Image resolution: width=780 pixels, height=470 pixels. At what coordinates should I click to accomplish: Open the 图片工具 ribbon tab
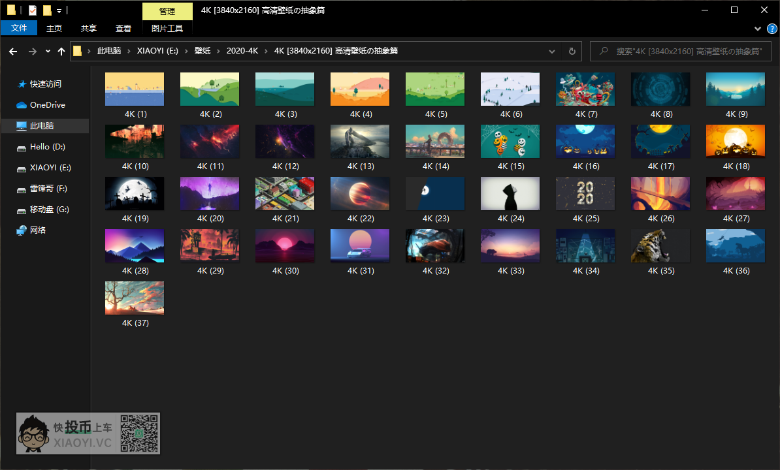tap(167, 28)
